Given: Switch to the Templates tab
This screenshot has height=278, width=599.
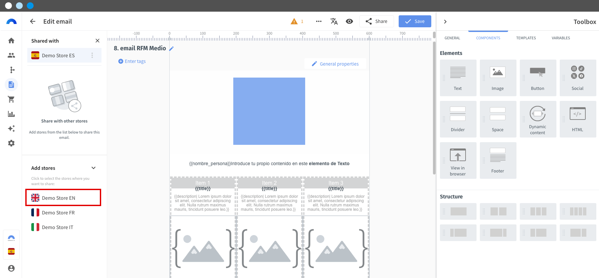Looking at the screenshot, I should tap(526, 38).
